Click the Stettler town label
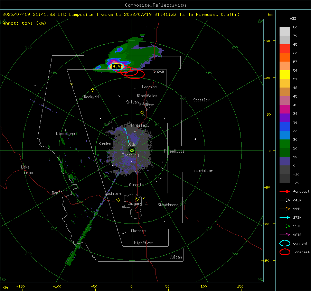Image resolution: width=311 pixels, height=291 pixels. (x=201, y=100)
